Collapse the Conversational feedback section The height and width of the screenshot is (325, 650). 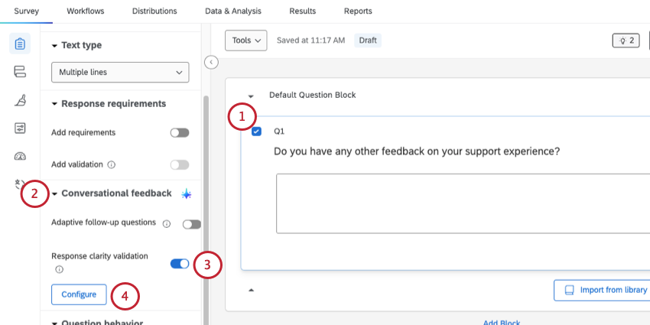(x=54, y=194)
